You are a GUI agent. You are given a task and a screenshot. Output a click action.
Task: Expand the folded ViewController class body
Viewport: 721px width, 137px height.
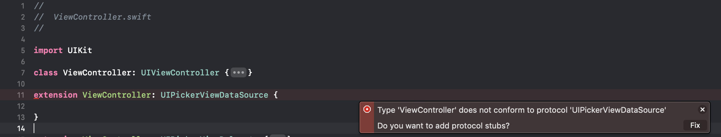point(238,72)
